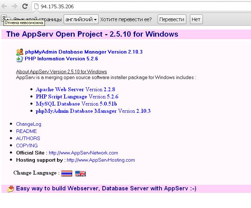Click the 'Хотите перевести ее?' text
Viewport: 251px width, 208px height.
coord(126,19)
